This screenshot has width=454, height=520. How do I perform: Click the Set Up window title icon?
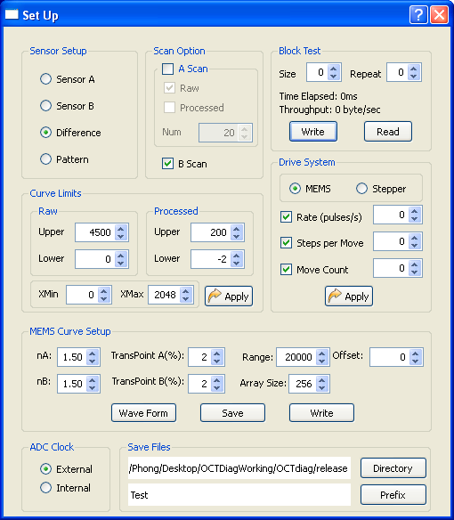pyautogui.click(x=12, y=14)
